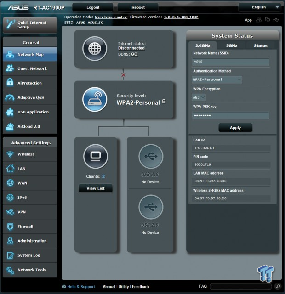Open Firewall menu item
This screenshot has height=294, width=285.
(30, 226)
